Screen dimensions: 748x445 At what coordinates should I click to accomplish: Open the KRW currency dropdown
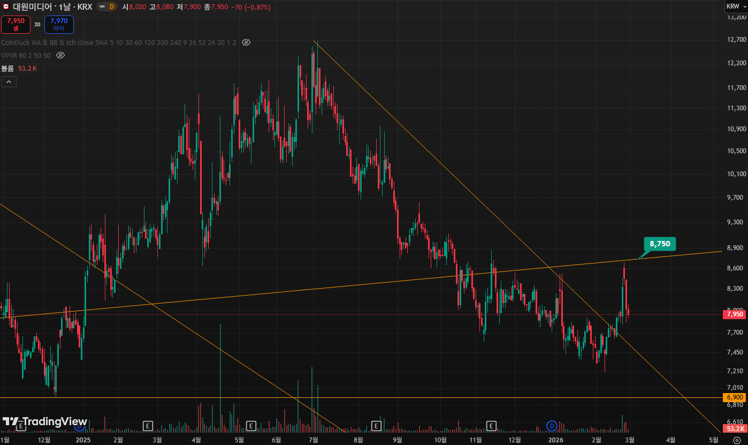tap(736, 6)
